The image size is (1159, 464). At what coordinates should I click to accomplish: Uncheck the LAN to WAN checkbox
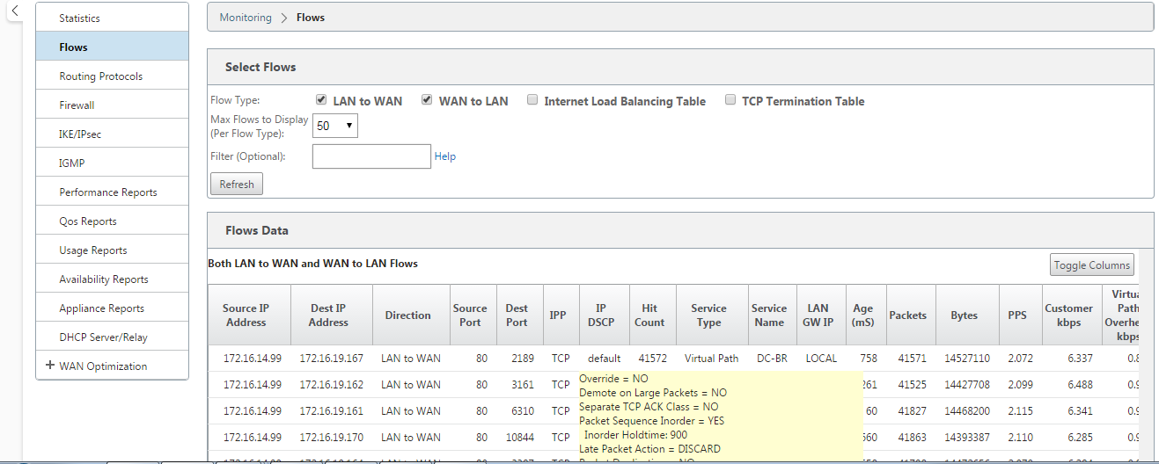[x=321, y=99]
